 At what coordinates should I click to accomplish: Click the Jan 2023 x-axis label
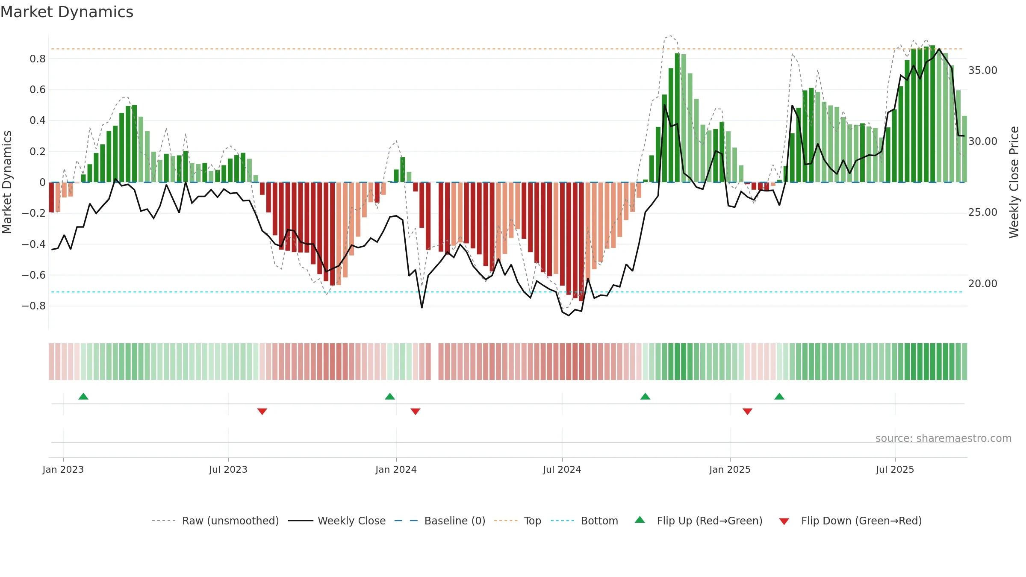63,469
